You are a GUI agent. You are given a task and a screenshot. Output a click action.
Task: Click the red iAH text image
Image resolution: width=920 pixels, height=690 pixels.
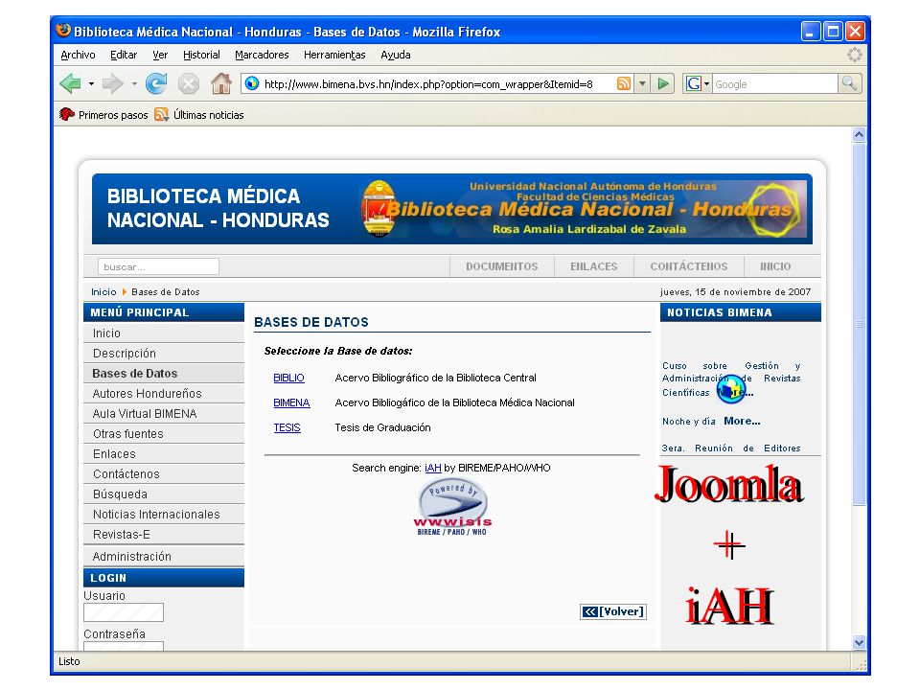point(729,606)
